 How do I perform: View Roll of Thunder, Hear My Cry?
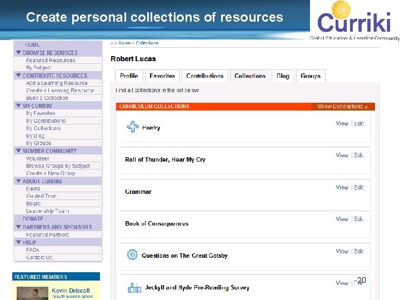342,155
